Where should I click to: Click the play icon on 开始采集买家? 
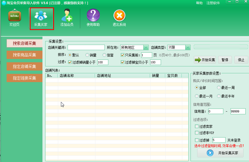pos(210,153)
